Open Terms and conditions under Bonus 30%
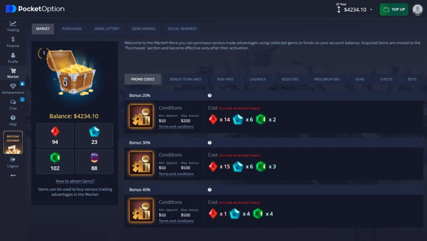Image resolution: width=427 pixels, height=241 pixels. (x=176, y=174)
